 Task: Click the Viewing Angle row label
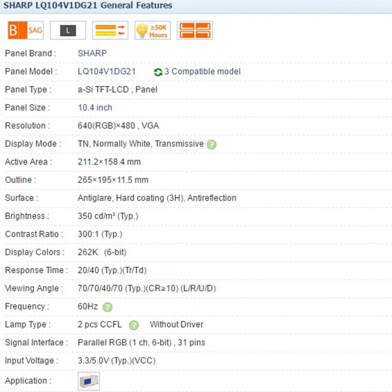coord(34,288)
